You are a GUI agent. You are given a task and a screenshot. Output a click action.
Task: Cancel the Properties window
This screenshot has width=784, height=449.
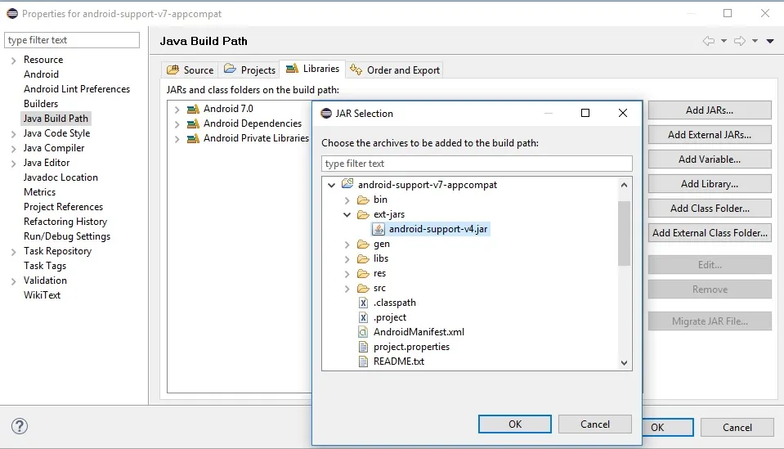pos(737,428)
